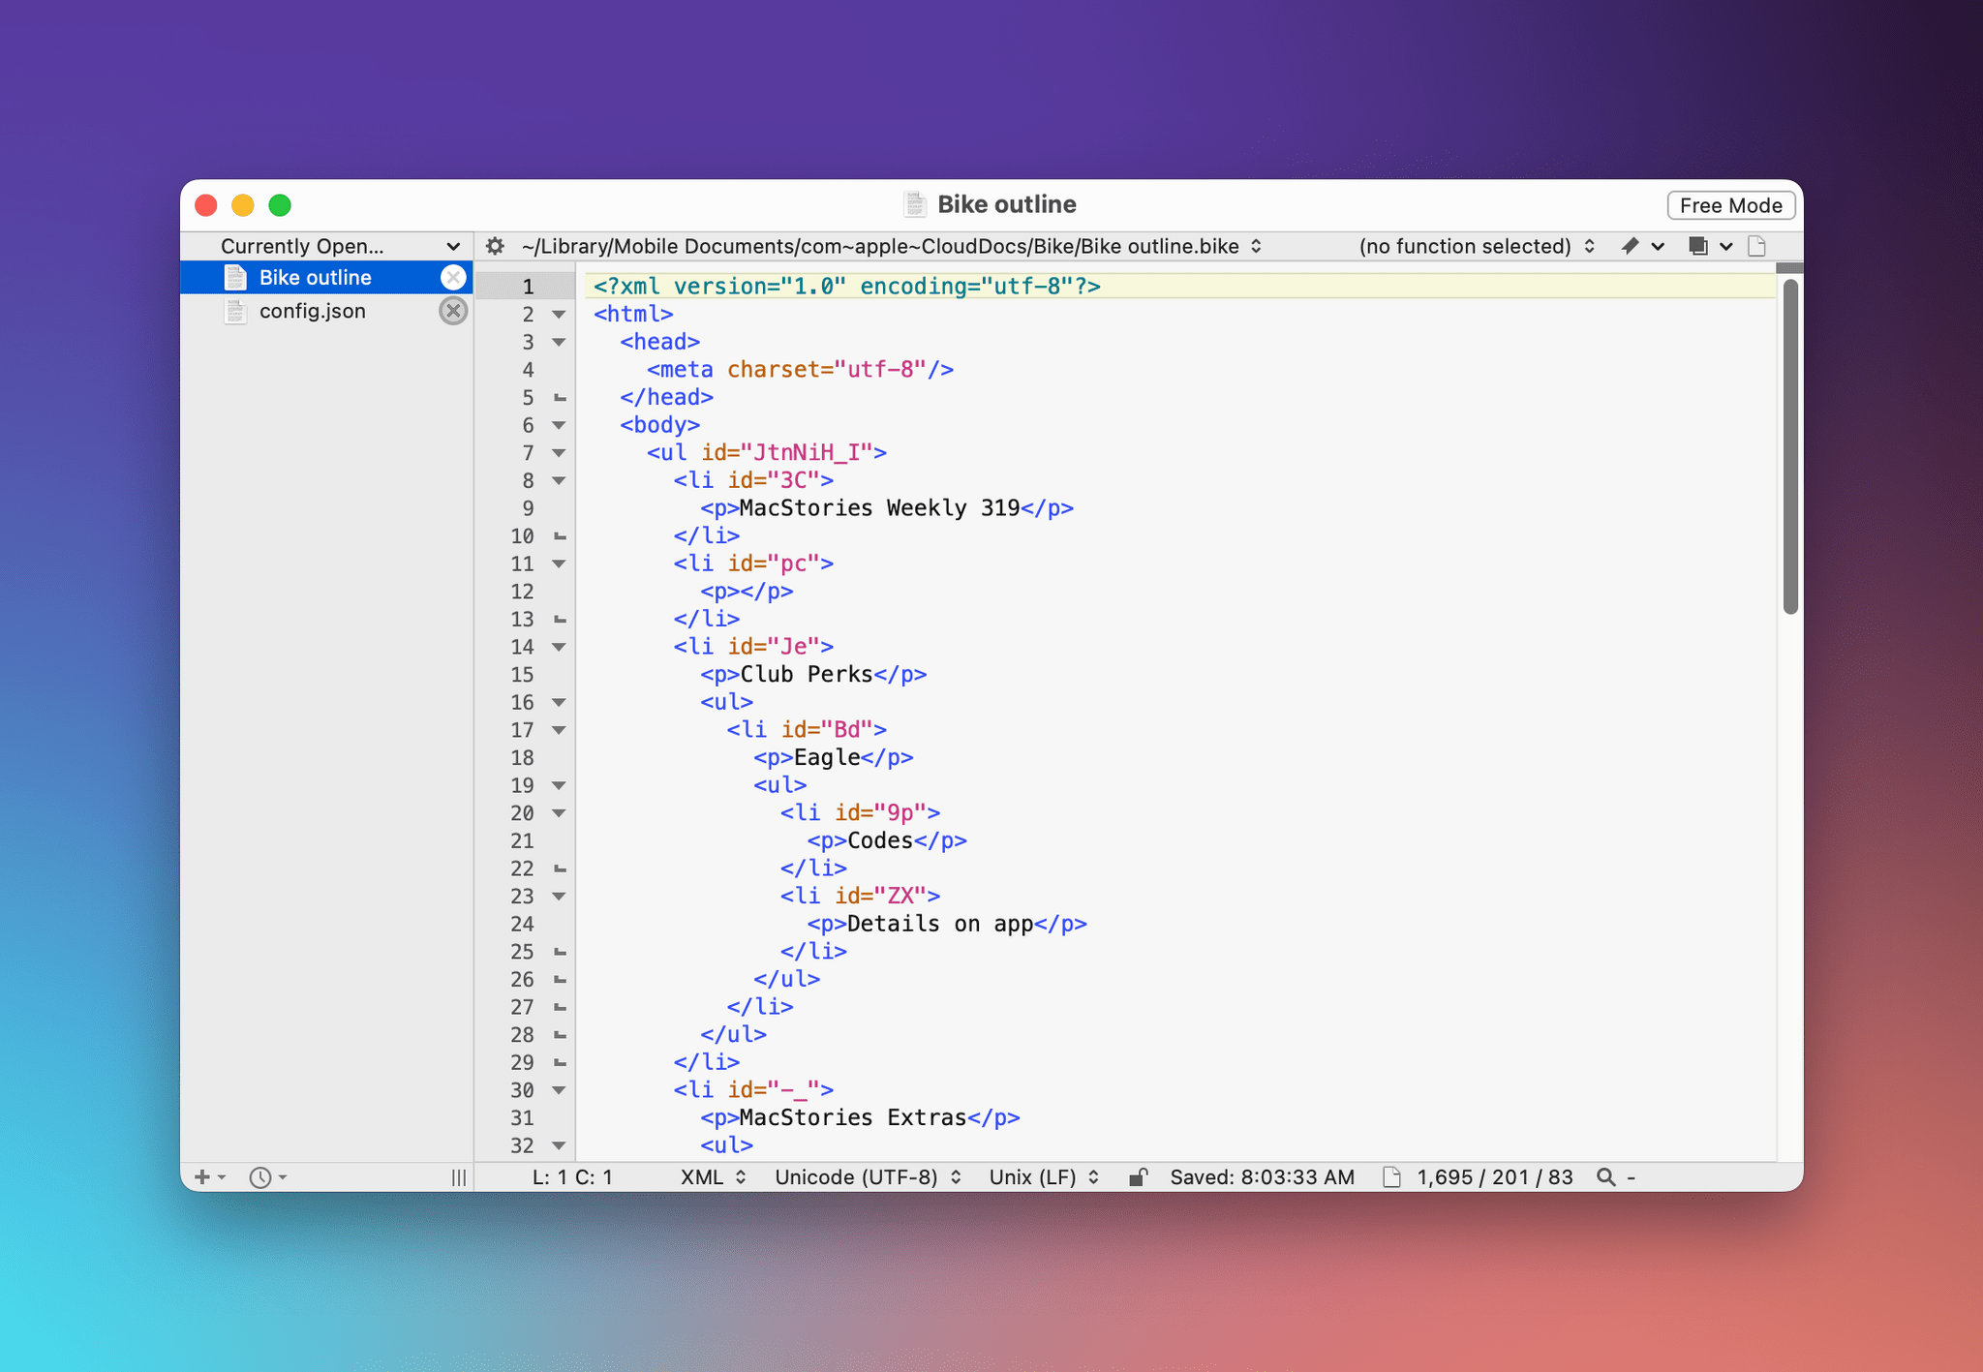Collapse the li fold at line 30
This screenshot has width=1983, height=1372.
point(559,1090)
